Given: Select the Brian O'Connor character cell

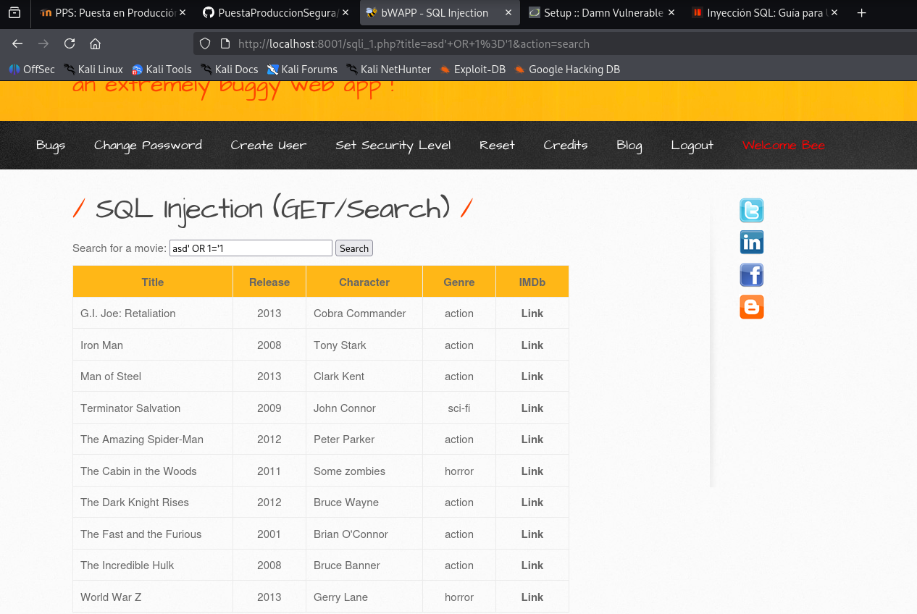Looking at the screenshot, I should (364, 534).
